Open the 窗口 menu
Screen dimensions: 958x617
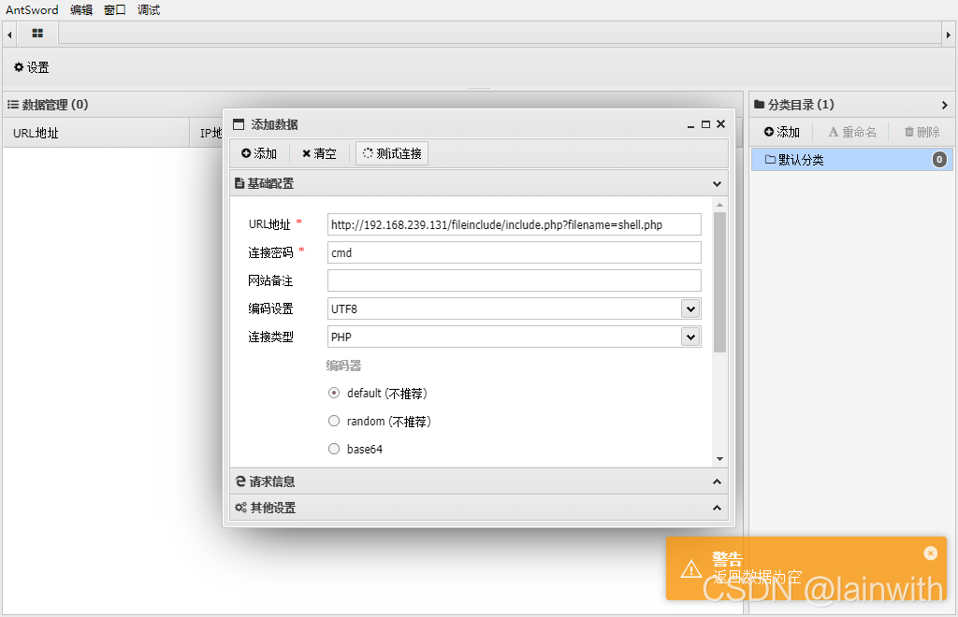tap(115, 9)
